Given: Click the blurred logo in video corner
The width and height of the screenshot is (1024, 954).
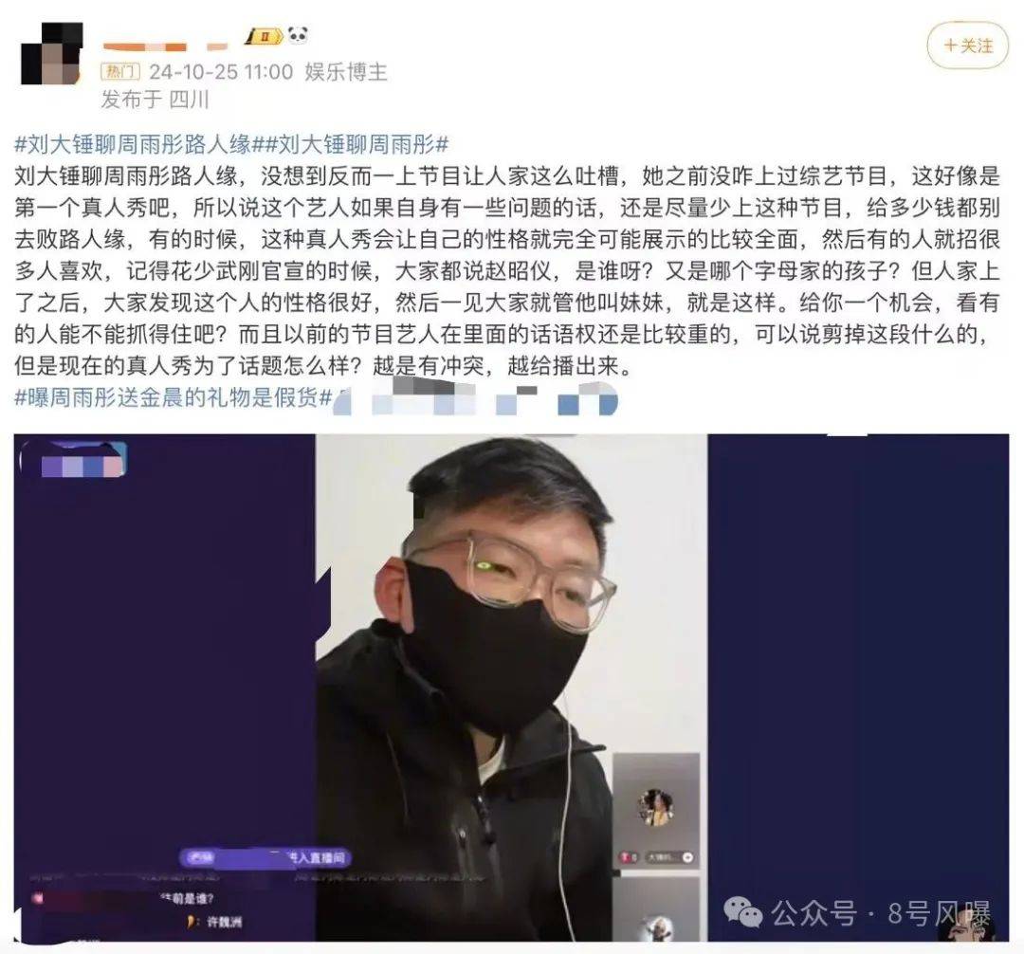Looking at the screenshot, I should point(73,458).
